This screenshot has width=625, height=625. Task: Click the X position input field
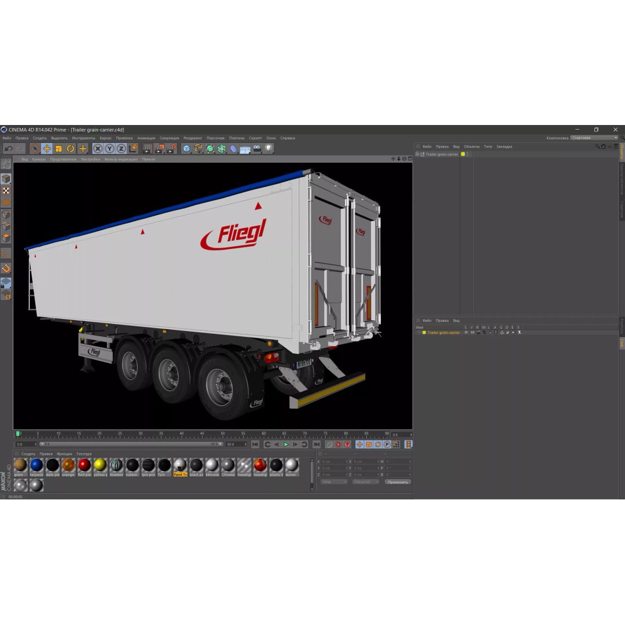[334, 462]
